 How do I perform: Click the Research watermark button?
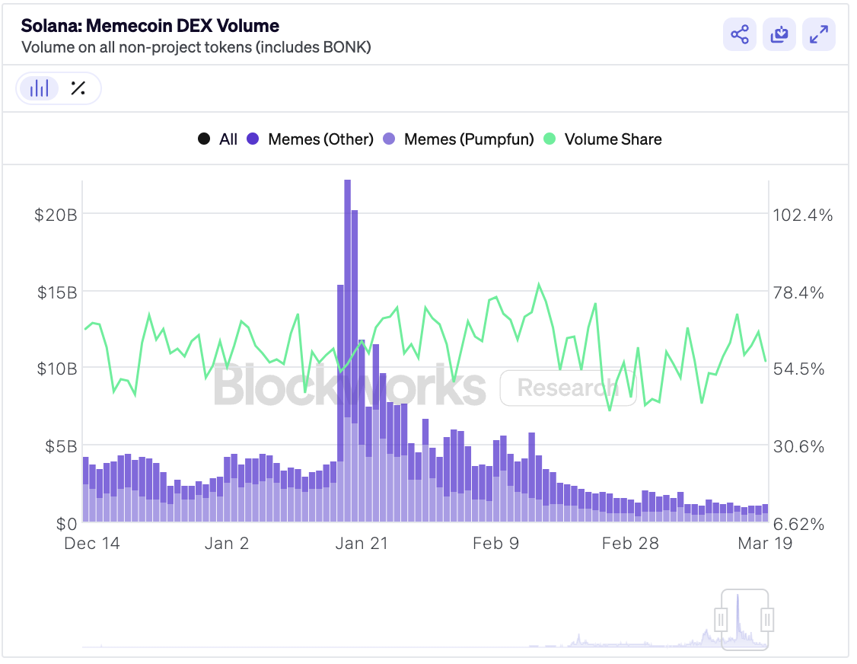pos(568,388)
